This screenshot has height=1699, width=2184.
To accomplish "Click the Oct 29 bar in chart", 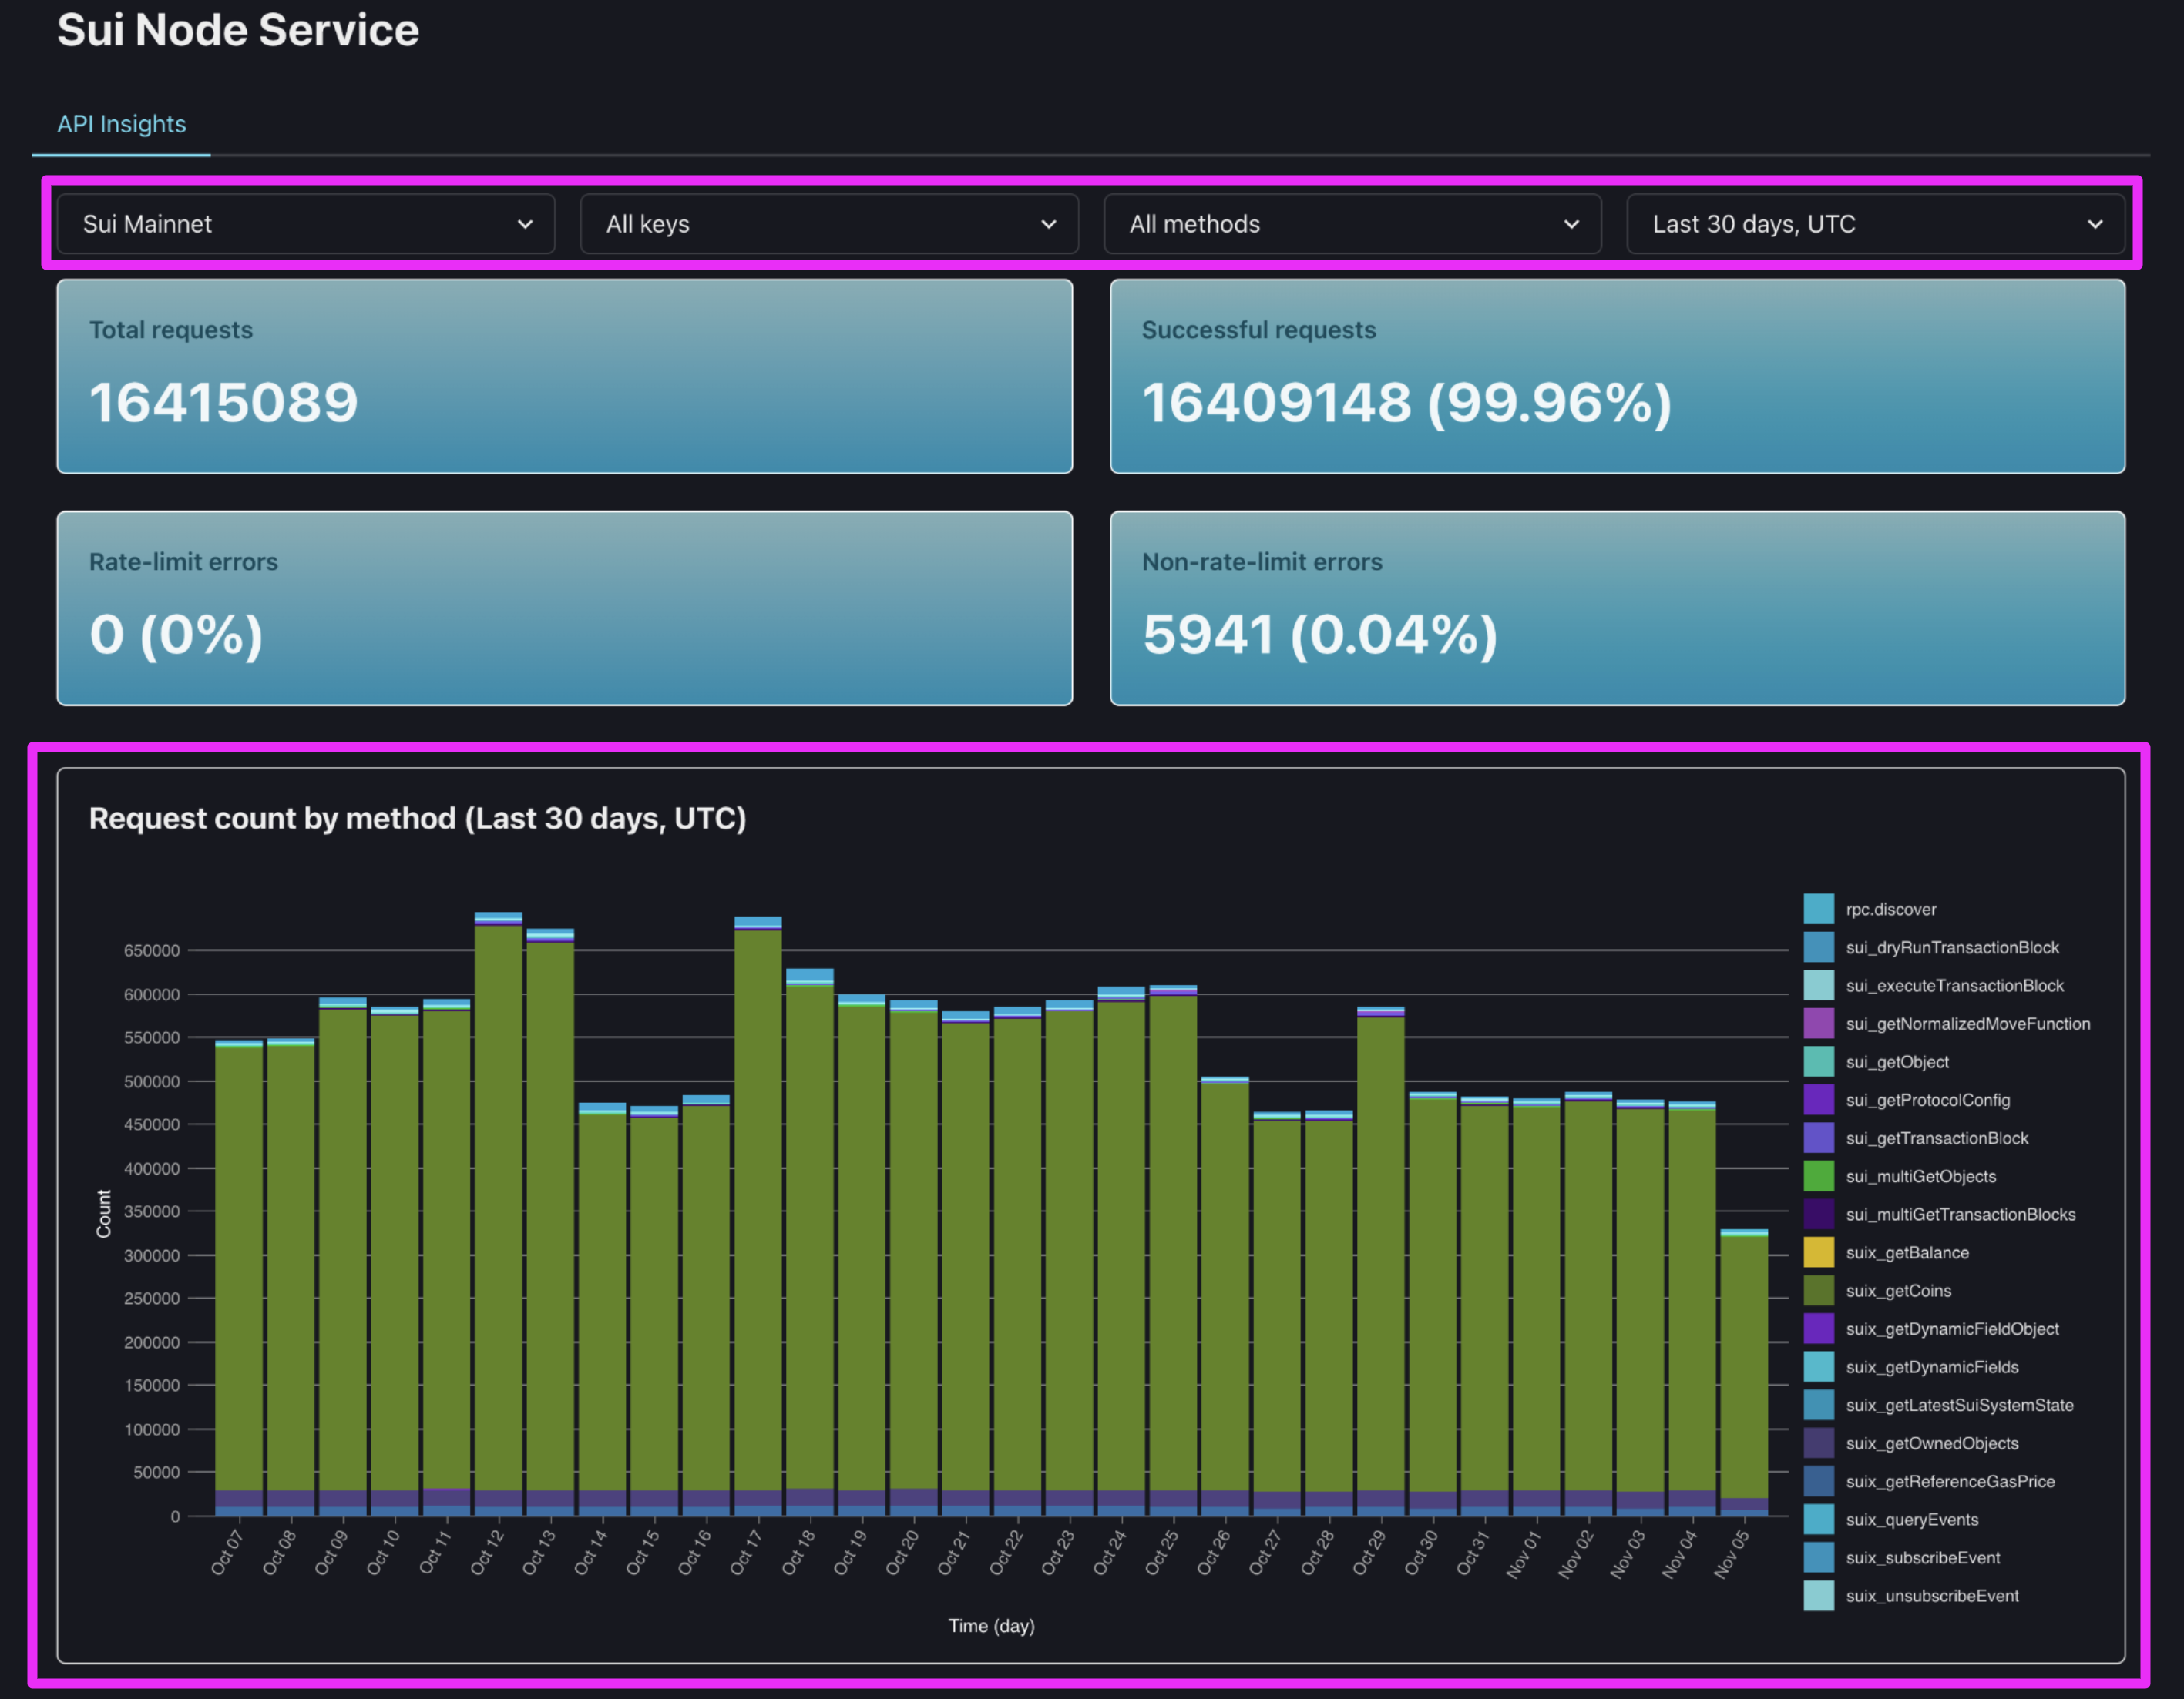I will click(1381, 1262).
